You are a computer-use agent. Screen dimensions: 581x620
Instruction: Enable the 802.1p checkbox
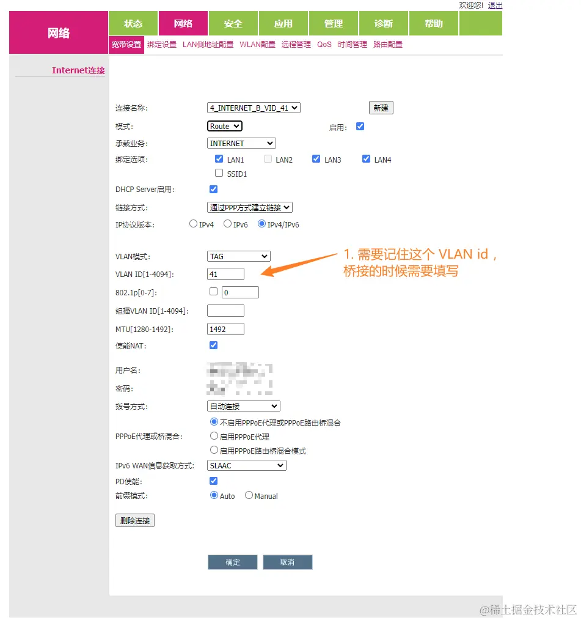213,292
